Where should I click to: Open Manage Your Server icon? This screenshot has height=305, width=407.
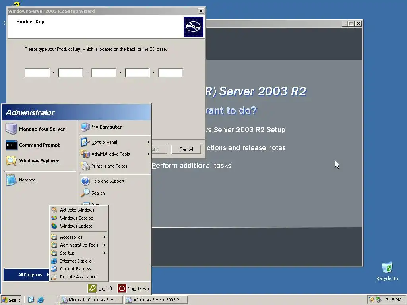point(11,129)
